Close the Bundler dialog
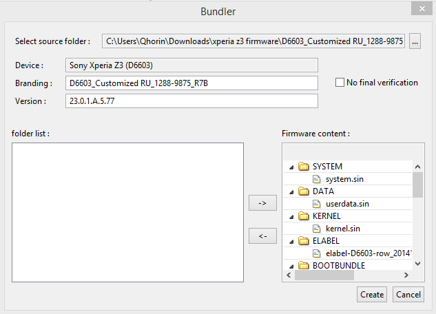This screenshot has height=314, width=436. tap(422, 9)
